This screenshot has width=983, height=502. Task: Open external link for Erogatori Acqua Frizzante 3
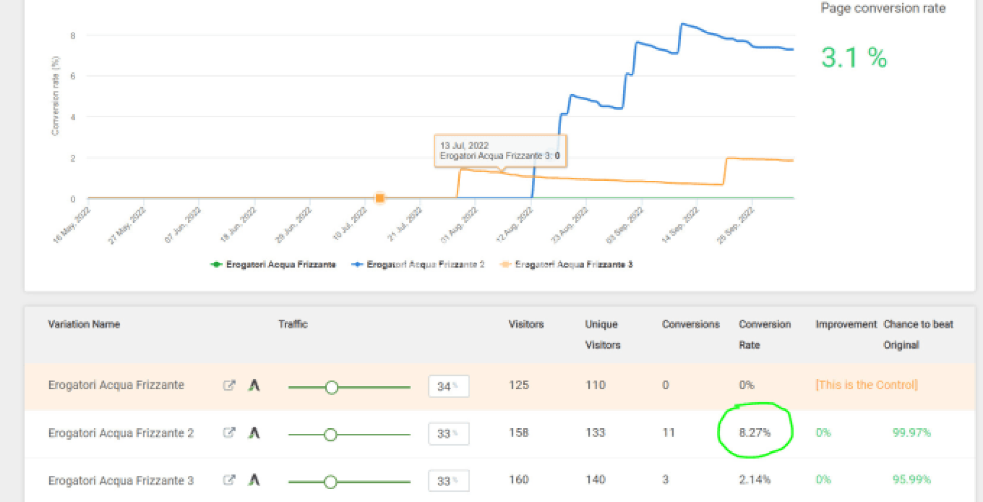point(229,480)
